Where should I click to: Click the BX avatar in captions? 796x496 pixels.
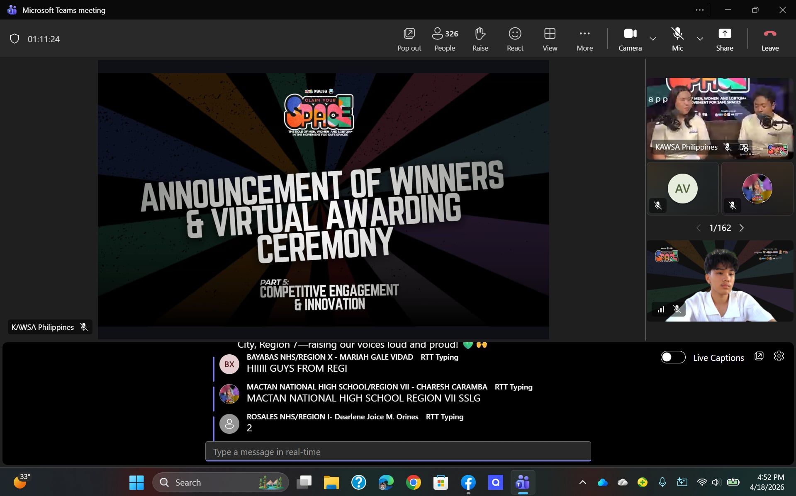click(x=229, y=364)
